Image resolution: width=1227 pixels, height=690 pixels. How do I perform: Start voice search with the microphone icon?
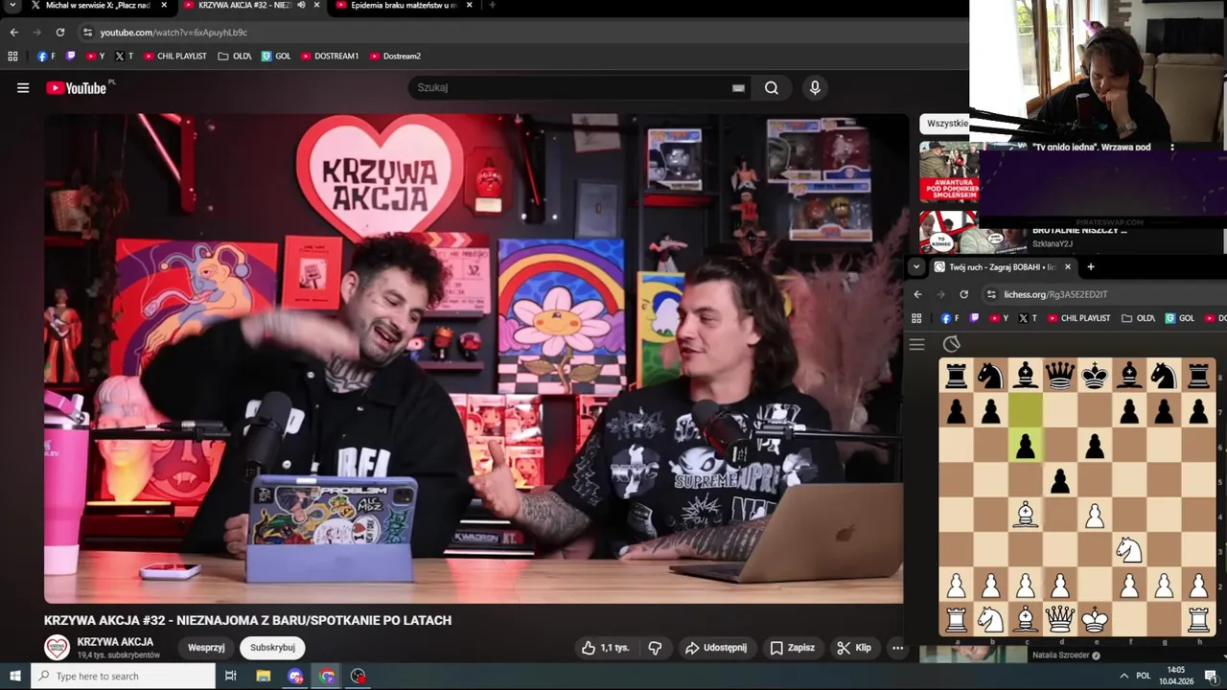tap(815, 88)
